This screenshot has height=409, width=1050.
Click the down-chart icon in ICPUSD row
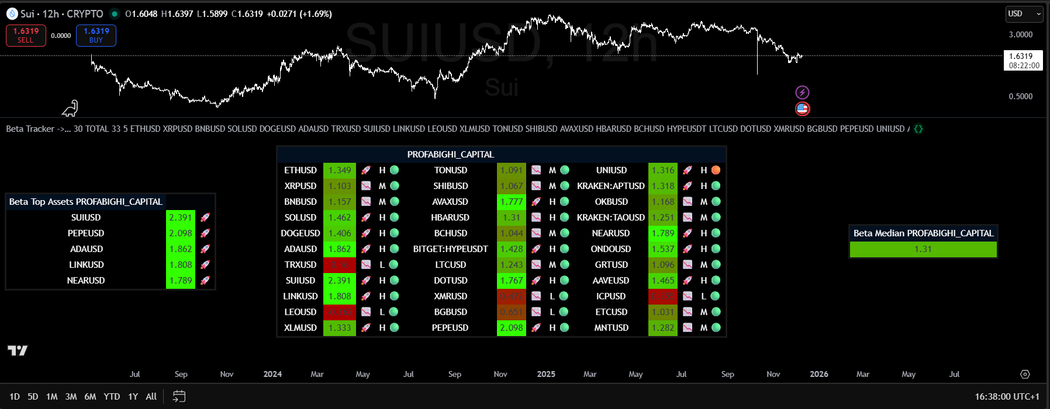point(688,296)
